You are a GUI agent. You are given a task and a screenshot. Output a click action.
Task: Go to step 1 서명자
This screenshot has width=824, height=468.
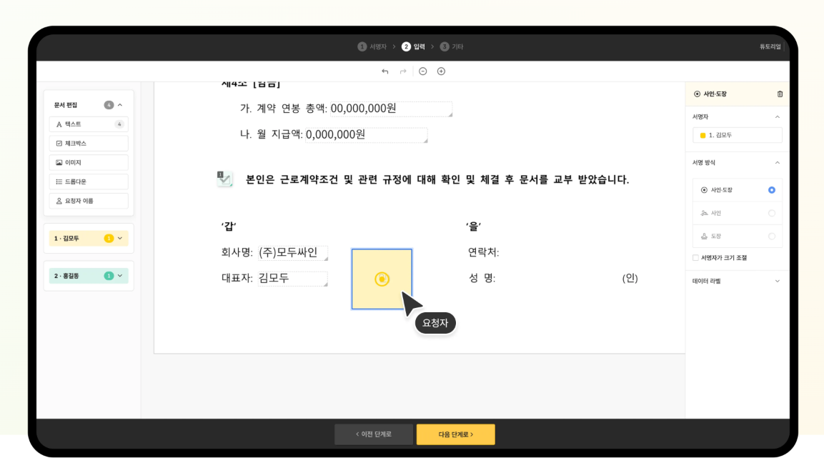pos(372,46)
